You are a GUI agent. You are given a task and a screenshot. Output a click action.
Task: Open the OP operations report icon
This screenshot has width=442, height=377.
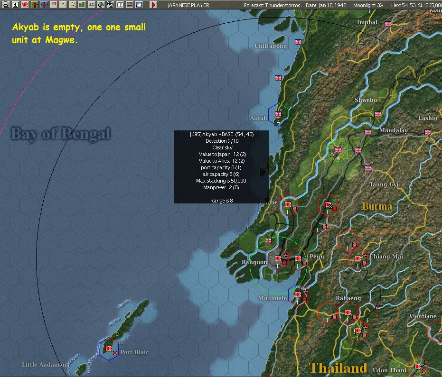[x=120, y=4]
